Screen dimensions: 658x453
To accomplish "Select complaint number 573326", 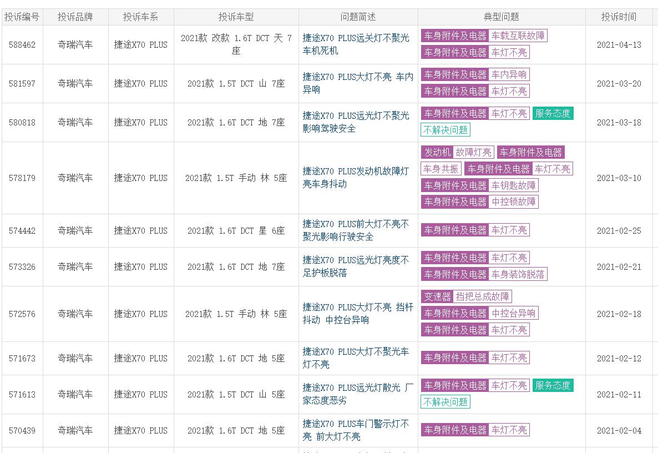I will click(x=22, y=267).
